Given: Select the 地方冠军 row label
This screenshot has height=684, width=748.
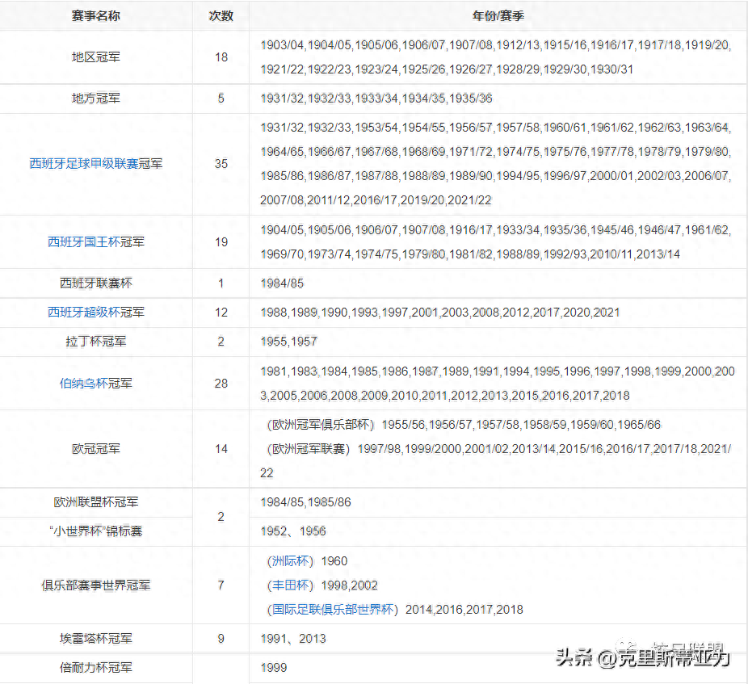Looking at the screenshot, I should coord(97,98).
